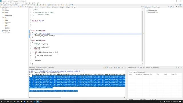Expand the bsp folder
Screen dimensions: 183x103
(4, 21)
